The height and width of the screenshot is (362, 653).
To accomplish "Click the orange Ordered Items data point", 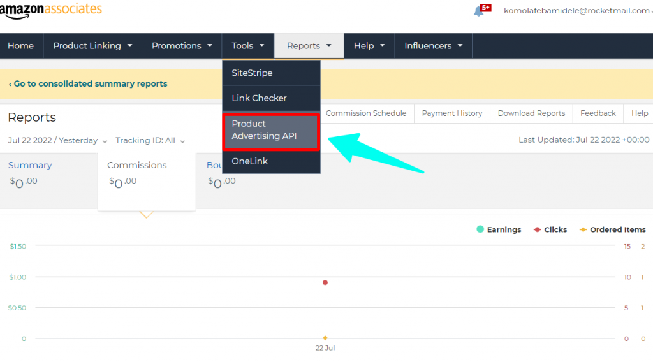I will (325, 338).
